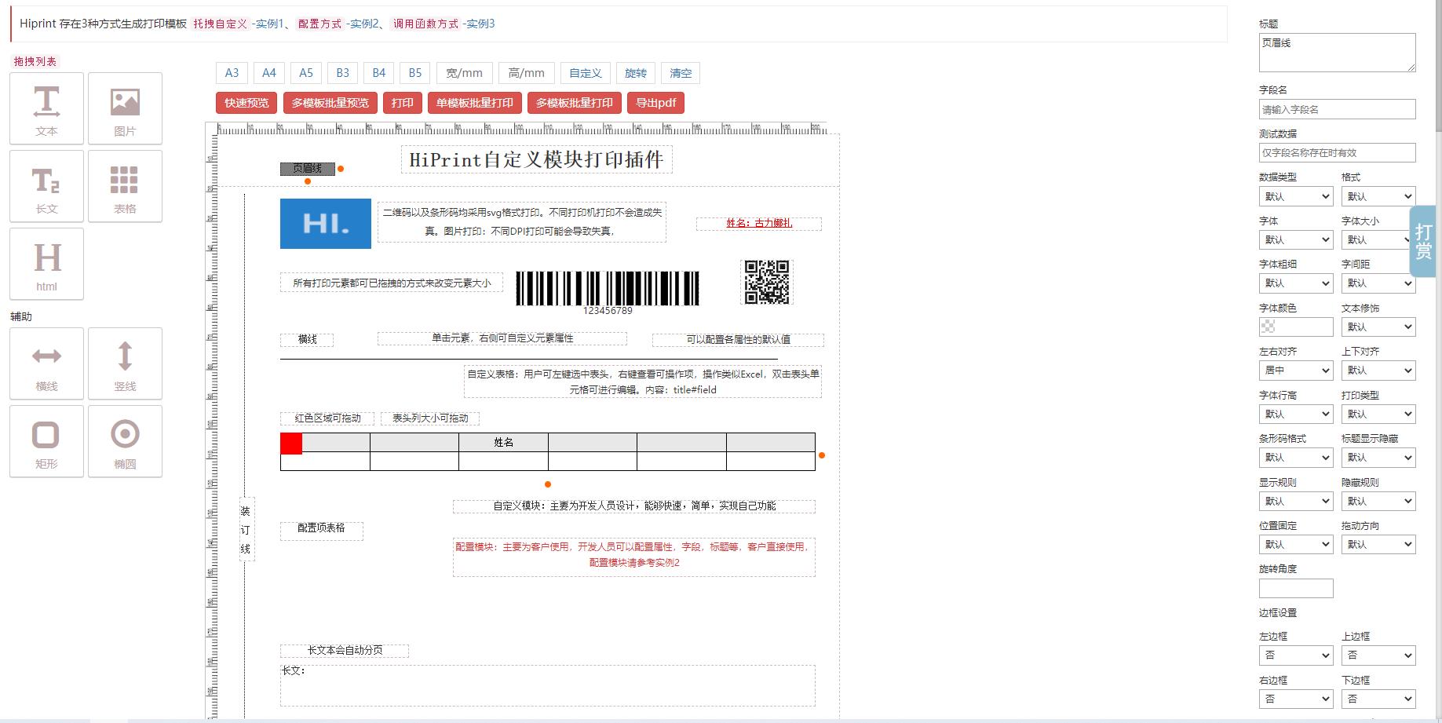Click the QR code element on canvas
1442x723 pixels.
(x=767, y=282)
